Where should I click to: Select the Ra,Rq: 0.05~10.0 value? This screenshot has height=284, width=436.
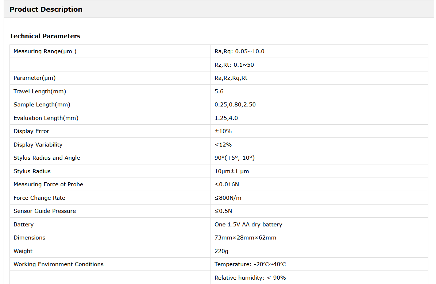pos(239,51)
